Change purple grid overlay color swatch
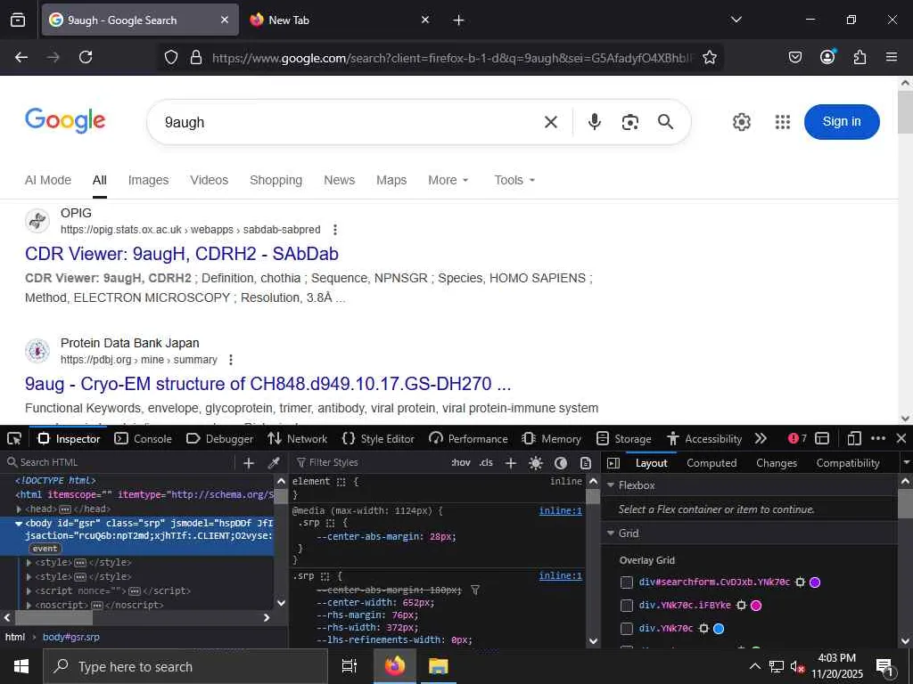This screenshot has width=913, height=684. [815, 582]
